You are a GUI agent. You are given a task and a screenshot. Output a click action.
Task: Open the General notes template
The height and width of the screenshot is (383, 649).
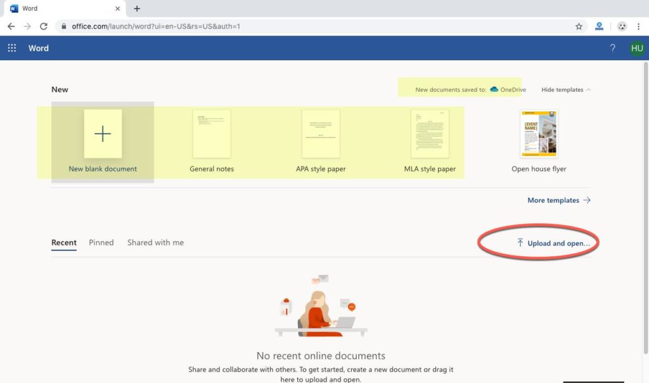(x=212, y=142)
